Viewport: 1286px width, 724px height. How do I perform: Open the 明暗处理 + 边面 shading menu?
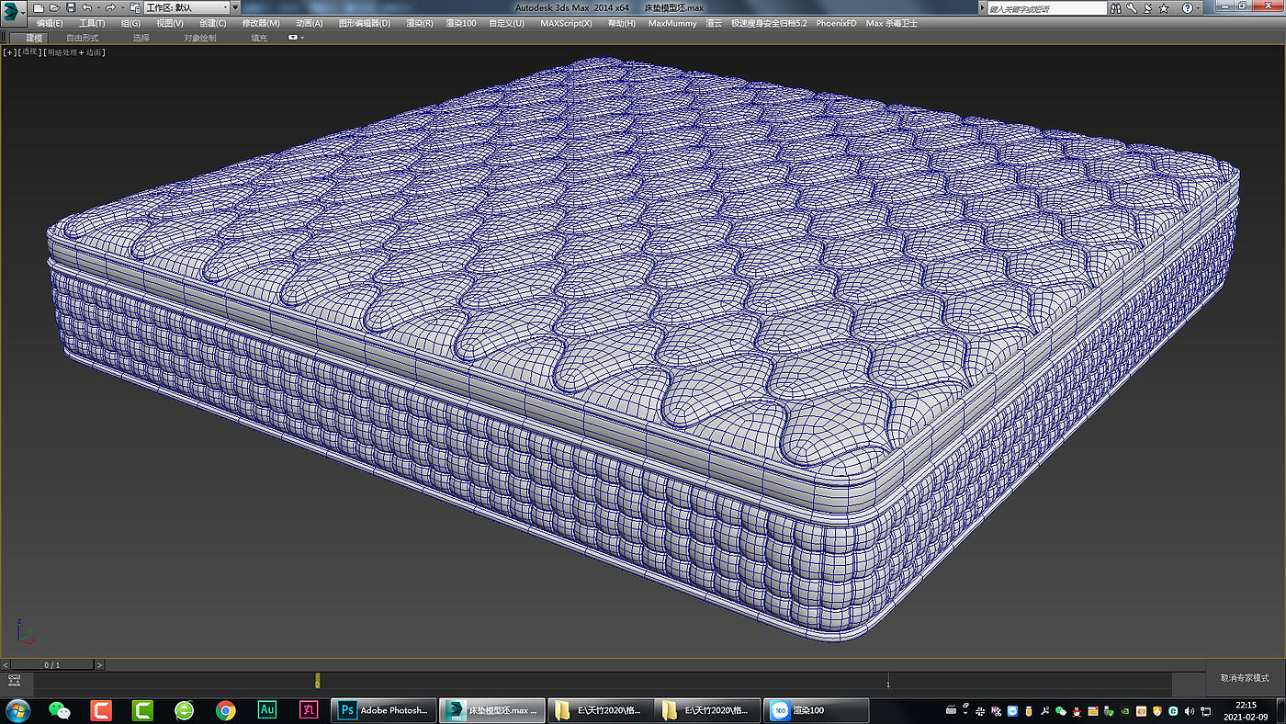pos(75,52)
